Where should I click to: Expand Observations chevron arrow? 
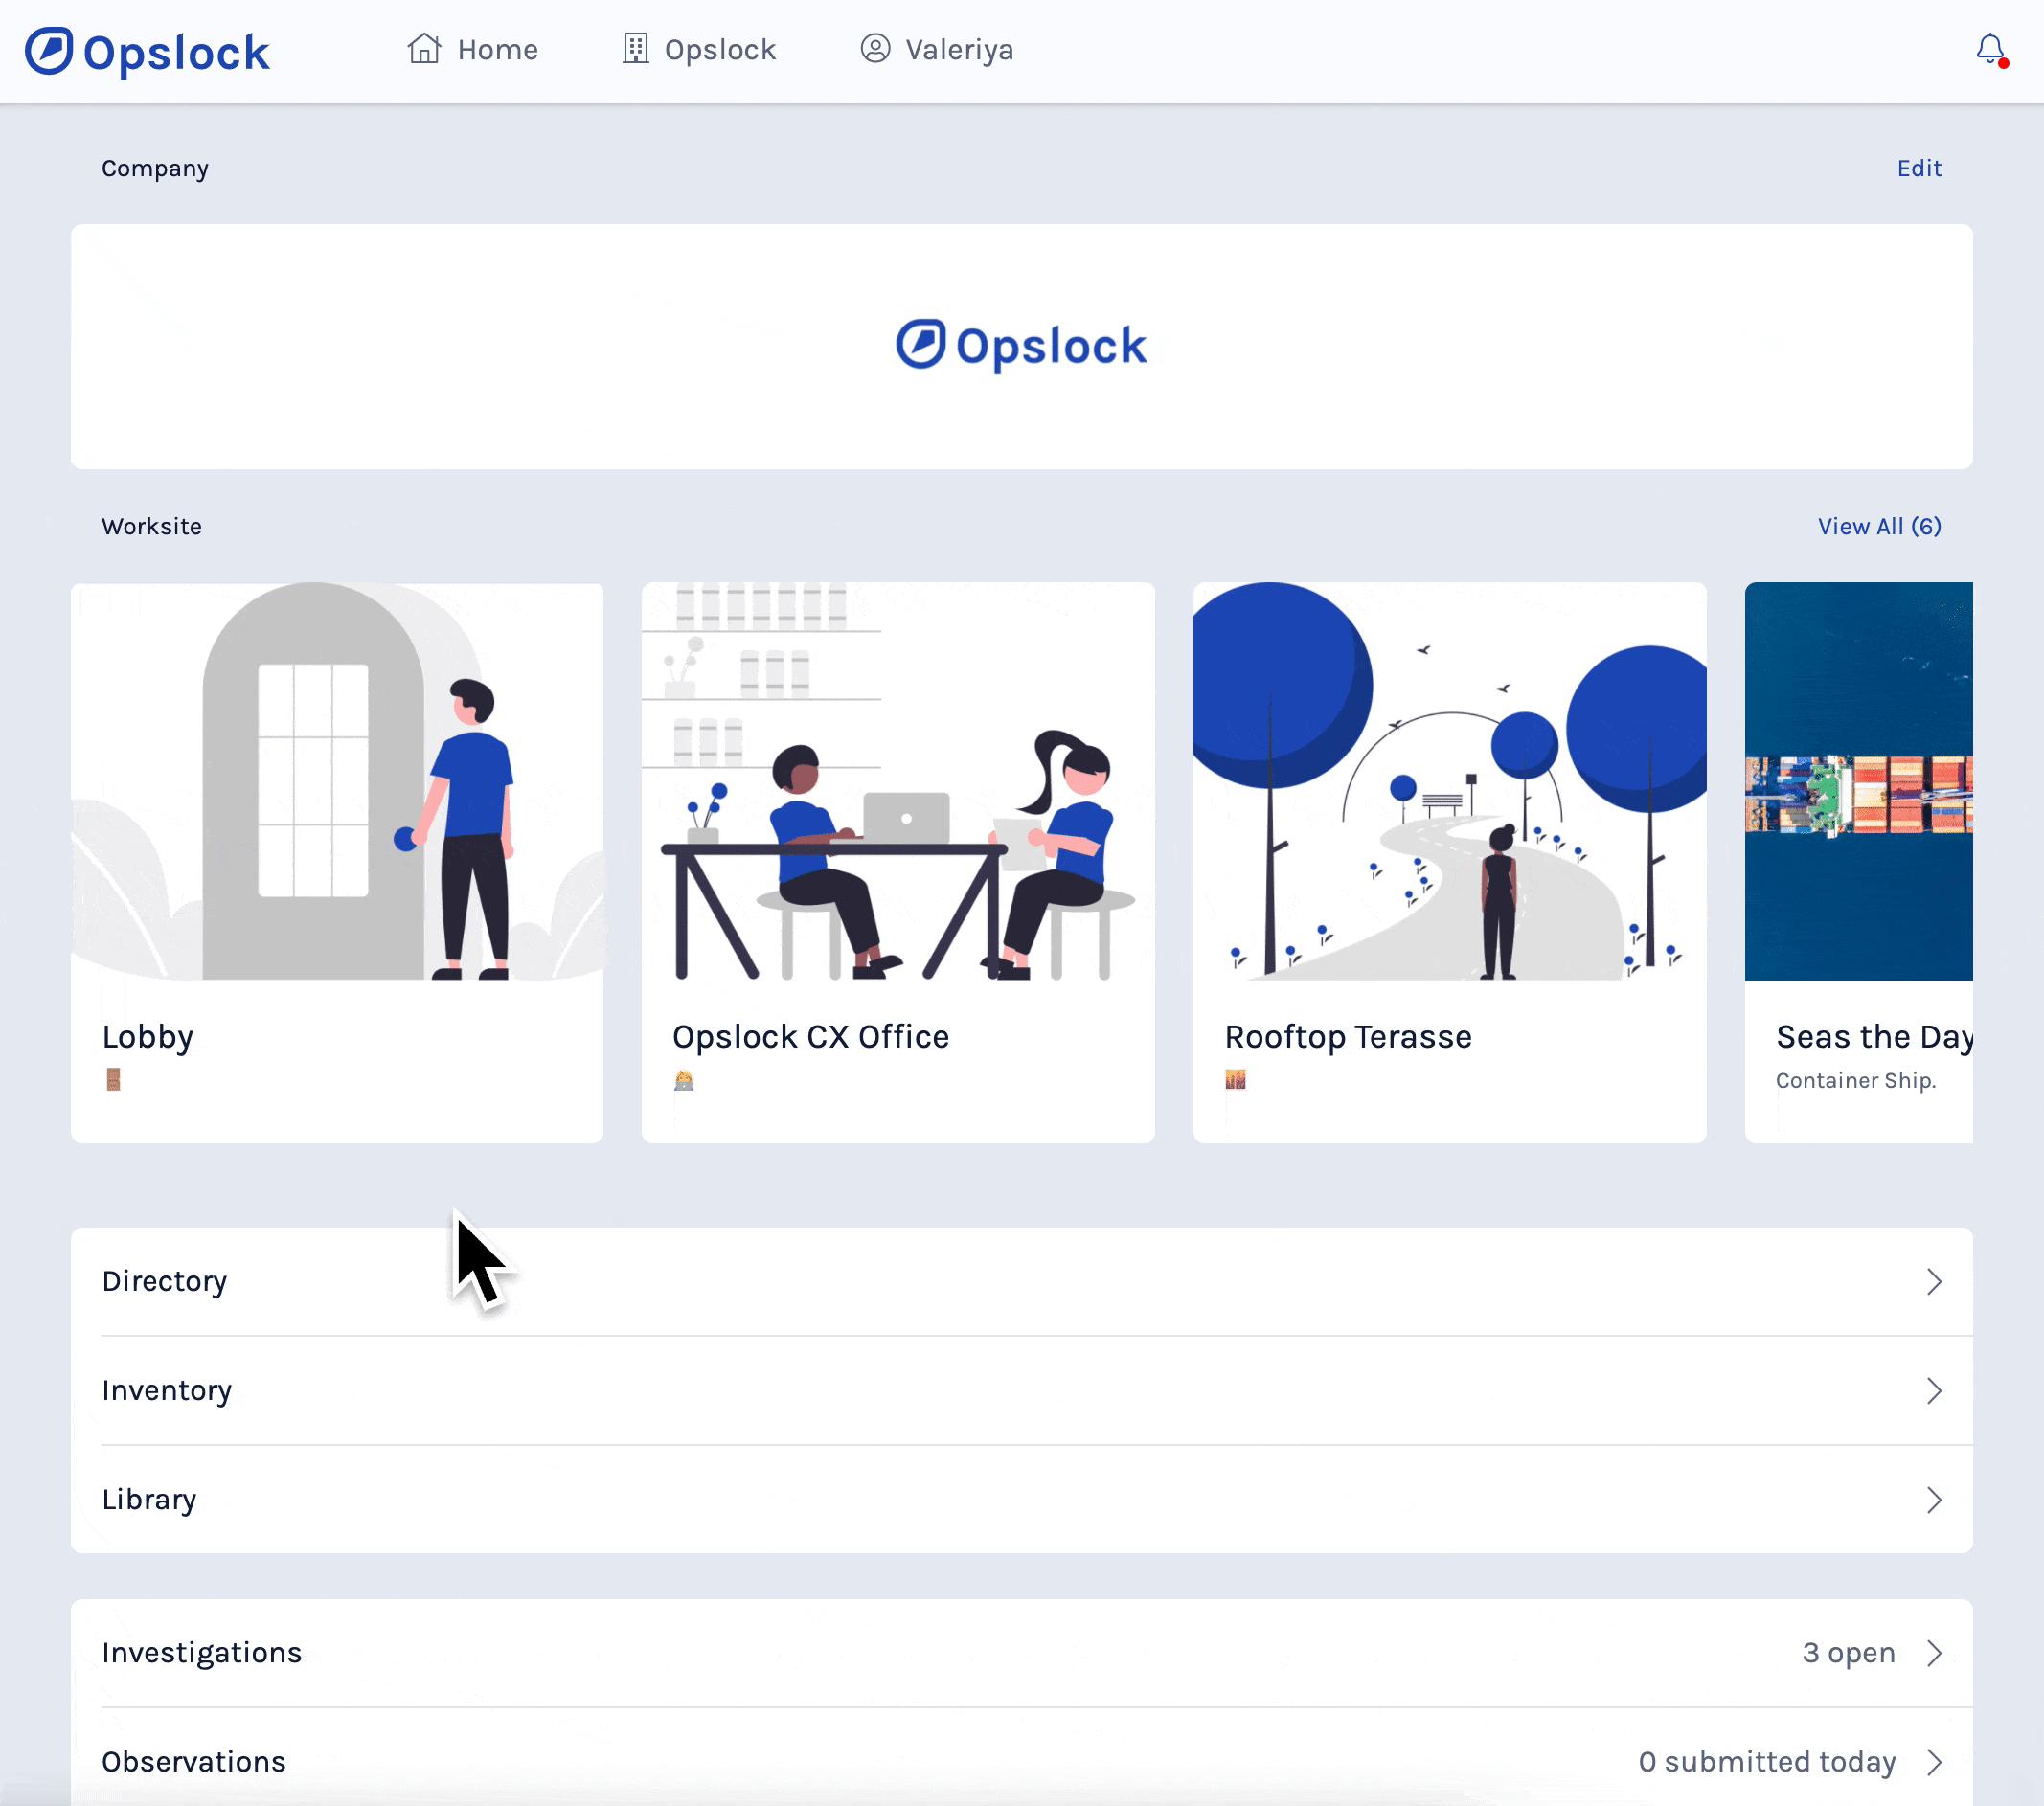1933,1761
